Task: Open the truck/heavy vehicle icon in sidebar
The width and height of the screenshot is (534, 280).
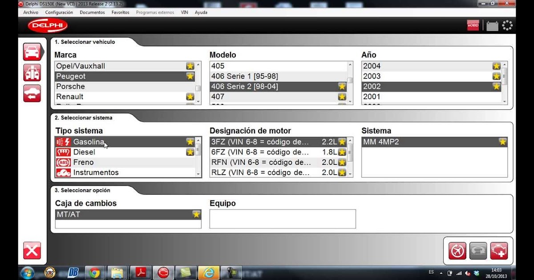Action: click(x=32, y=73)
